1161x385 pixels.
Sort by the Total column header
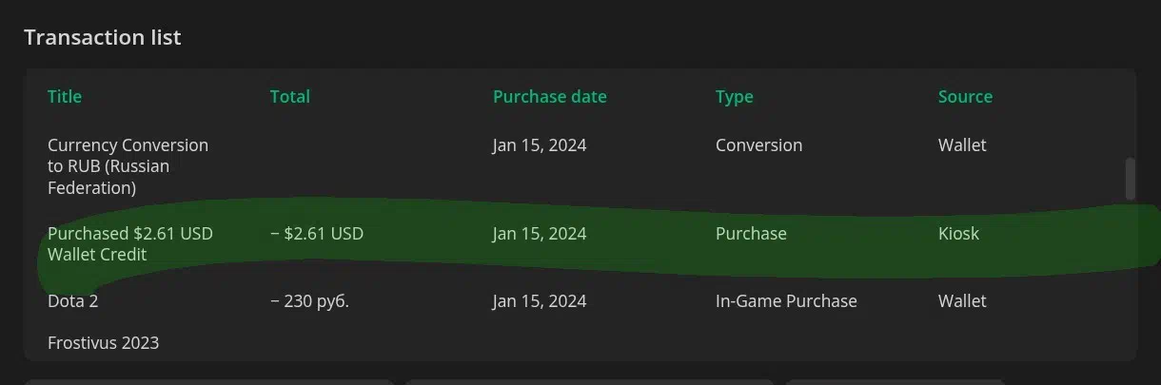[x=289, y=97]
